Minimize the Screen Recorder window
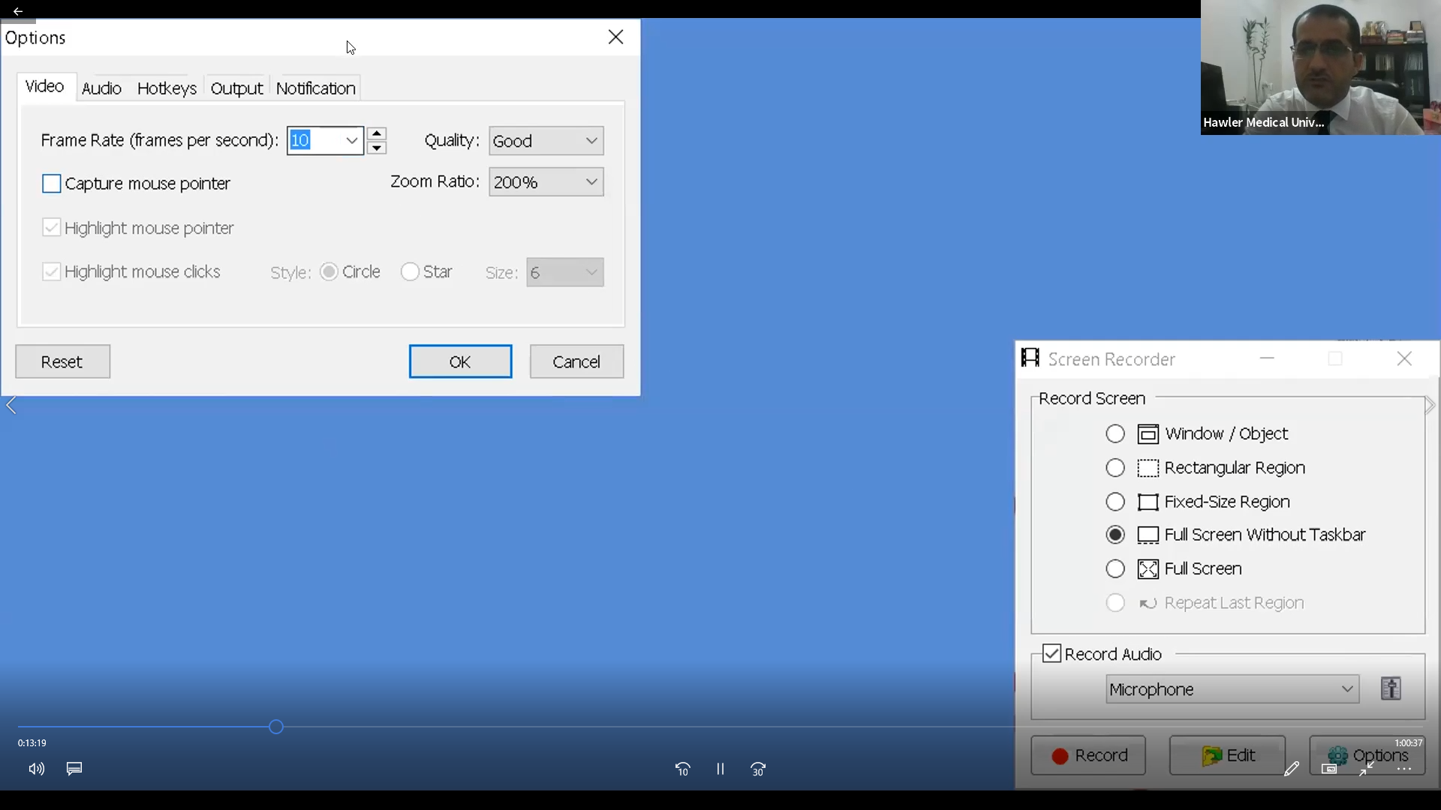 point(1268,358)
